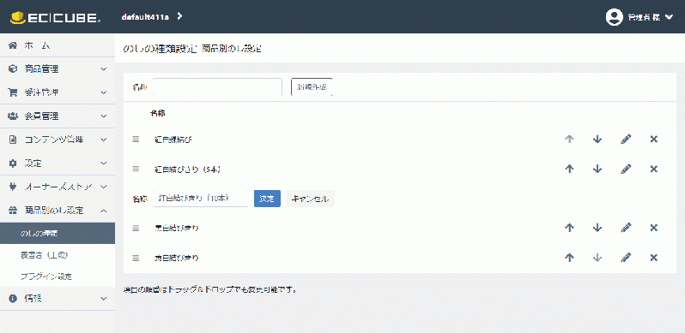Expand 会員管理 sidebar menu
685x333 pixels.
[x=58, y=116]
